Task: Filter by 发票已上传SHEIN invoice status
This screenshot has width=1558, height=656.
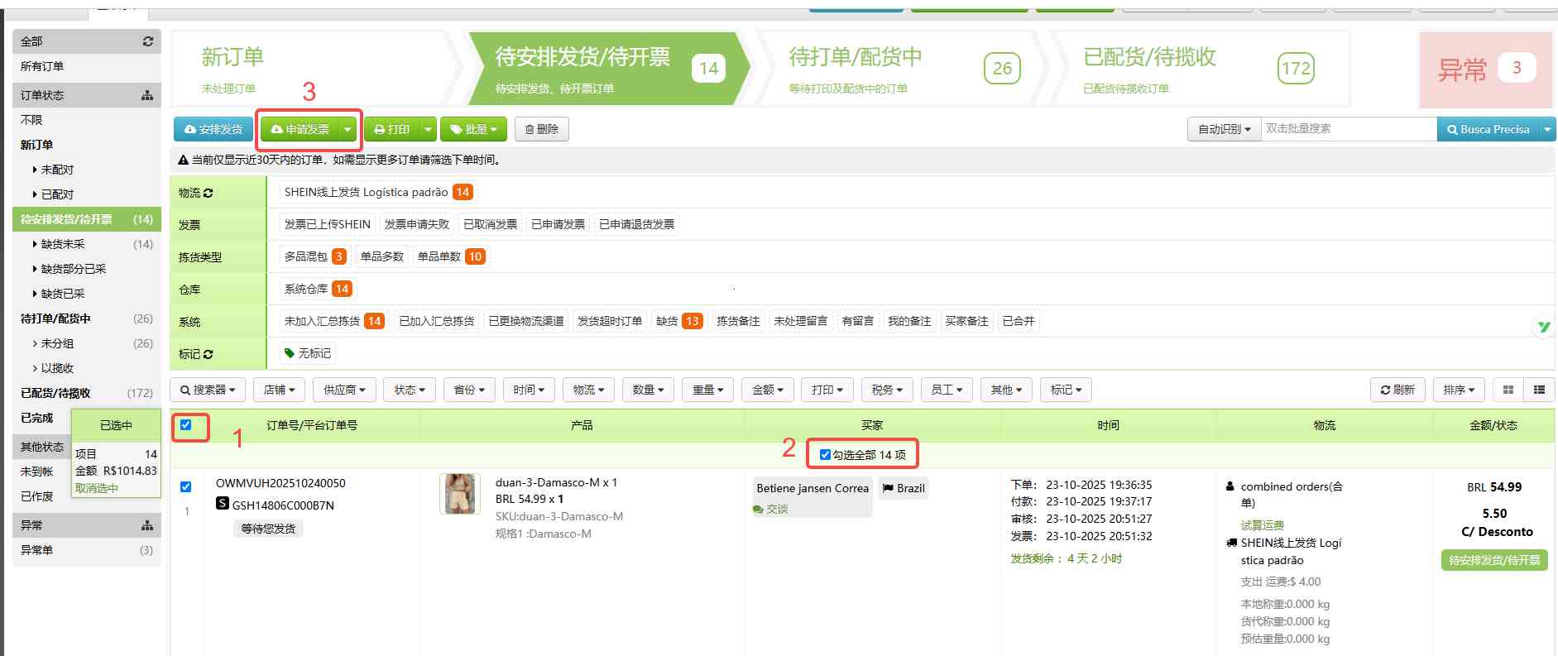Action: pos(328,224)
